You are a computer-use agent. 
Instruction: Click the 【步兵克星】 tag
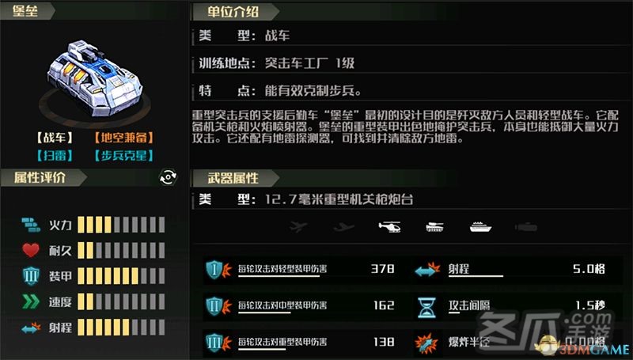124,156
